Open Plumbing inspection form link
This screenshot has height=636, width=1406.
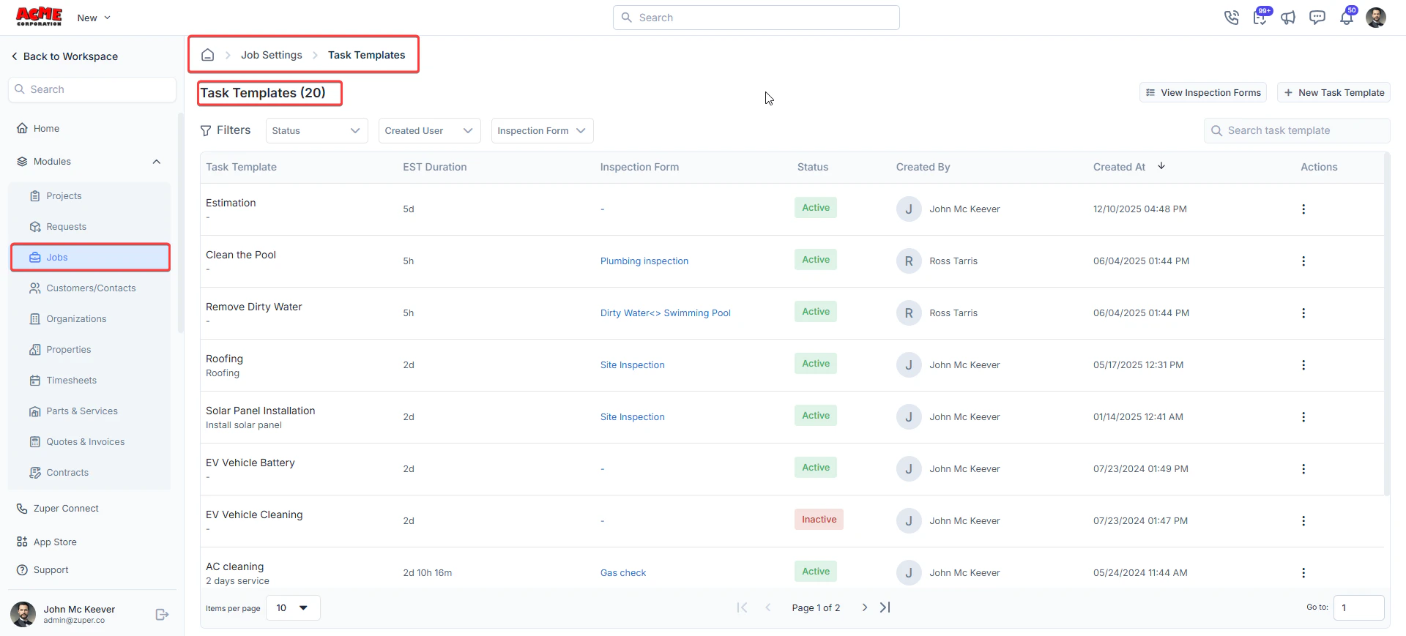pyautogui.click(x=644, y=261)
